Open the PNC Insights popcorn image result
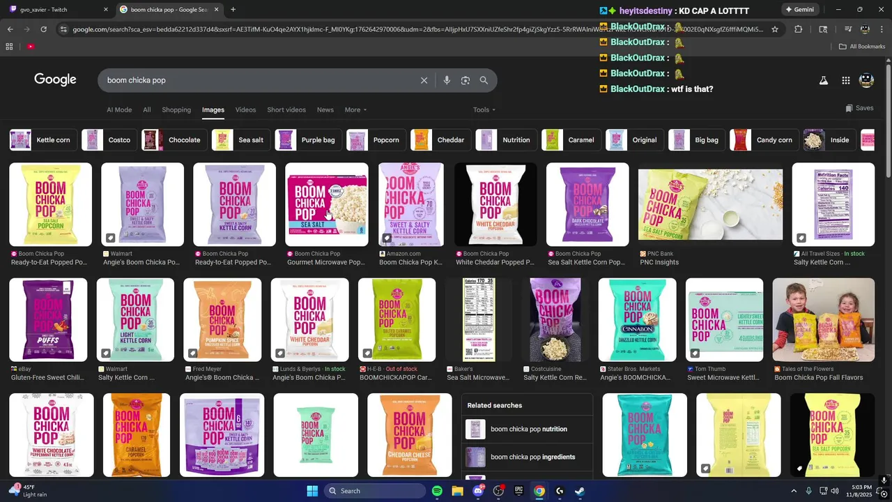 tap(710, 204)
